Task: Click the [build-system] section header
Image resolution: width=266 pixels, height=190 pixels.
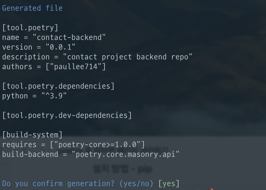Action: click(x=32, y=135)
